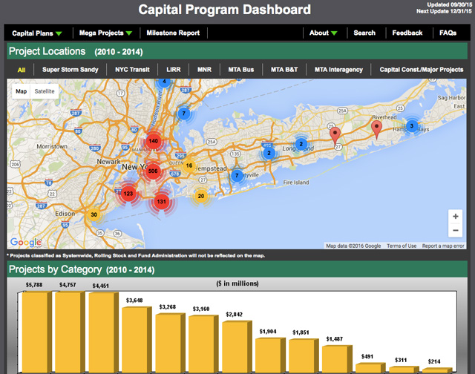Open the Milestone Report page

[x=173, y=33]
